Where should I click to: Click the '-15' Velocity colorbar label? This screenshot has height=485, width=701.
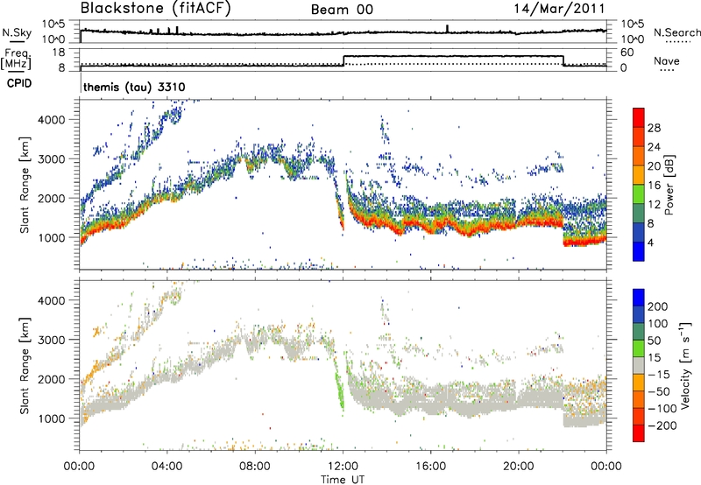pyautogui.click(x=659, y=375)
